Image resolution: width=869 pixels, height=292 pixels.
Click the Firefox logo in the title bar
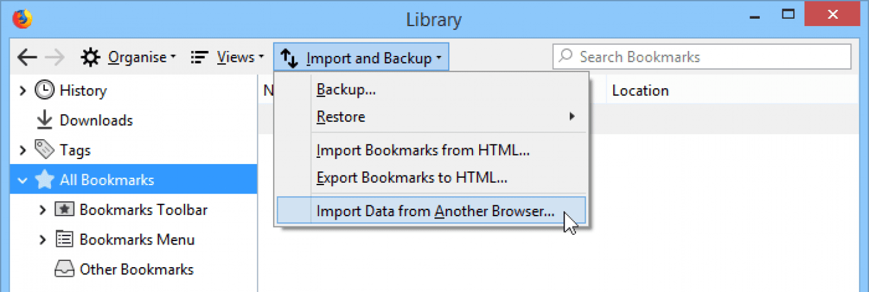(23, 19)
